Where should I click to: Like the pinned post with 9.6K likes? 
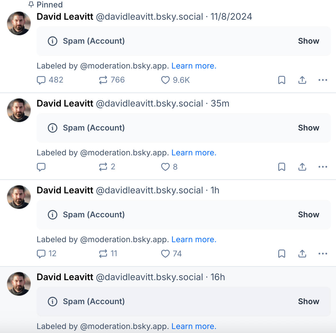(165, 80)
